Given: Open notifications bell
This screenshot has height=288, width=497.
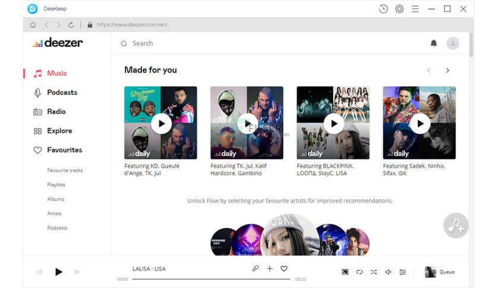Looking at the screenshot, I should coord(433,43).
